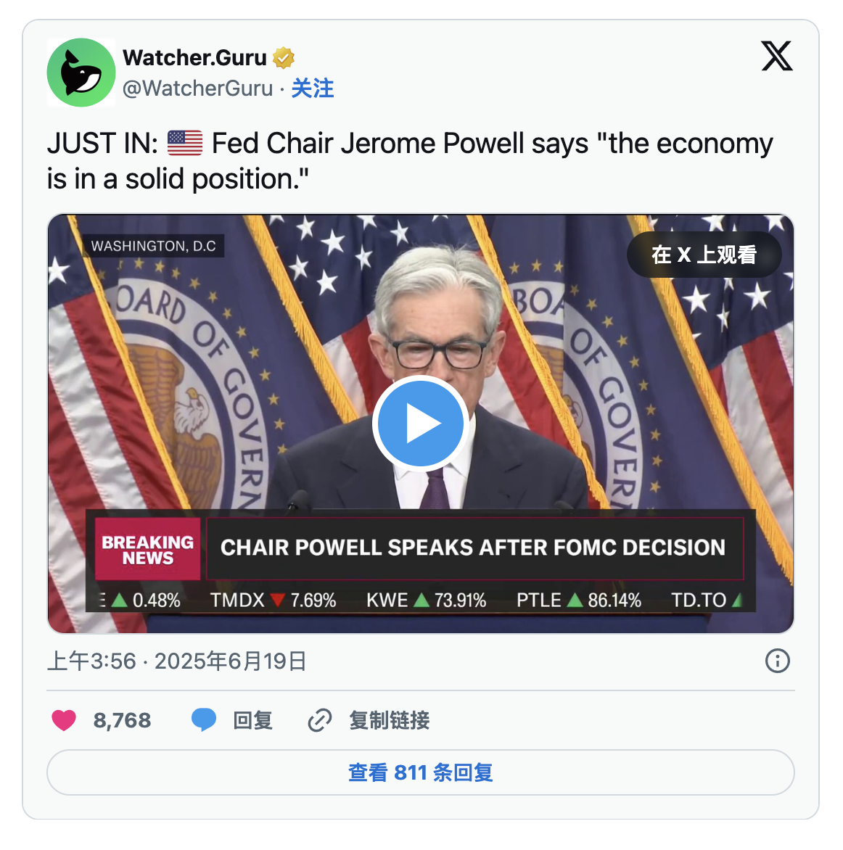Click the 在 X 上观看 button

pyautogui.click(x=704, y=255)
